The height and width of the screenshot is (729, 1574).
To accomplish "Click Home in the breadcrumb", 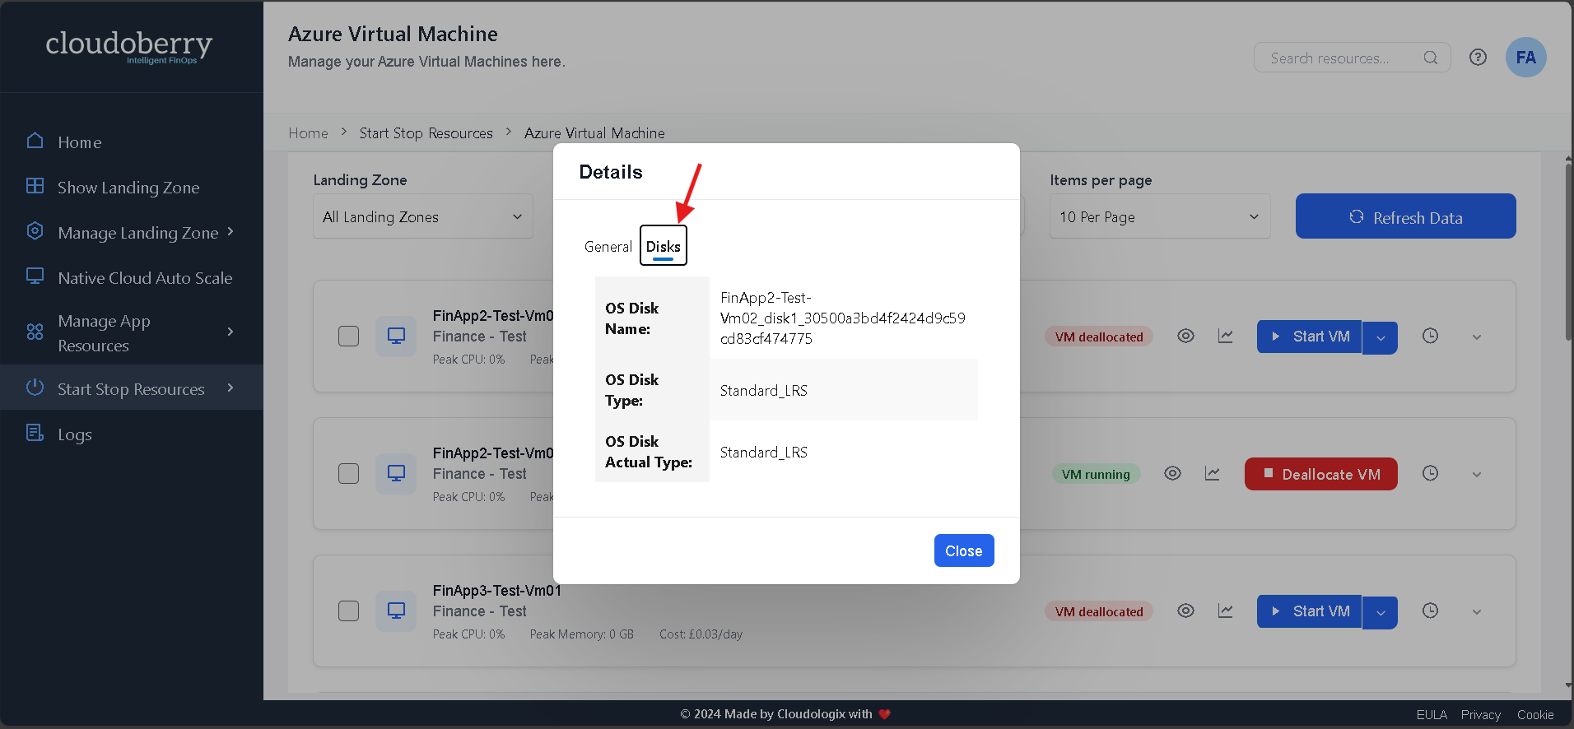I will point(308,133).
